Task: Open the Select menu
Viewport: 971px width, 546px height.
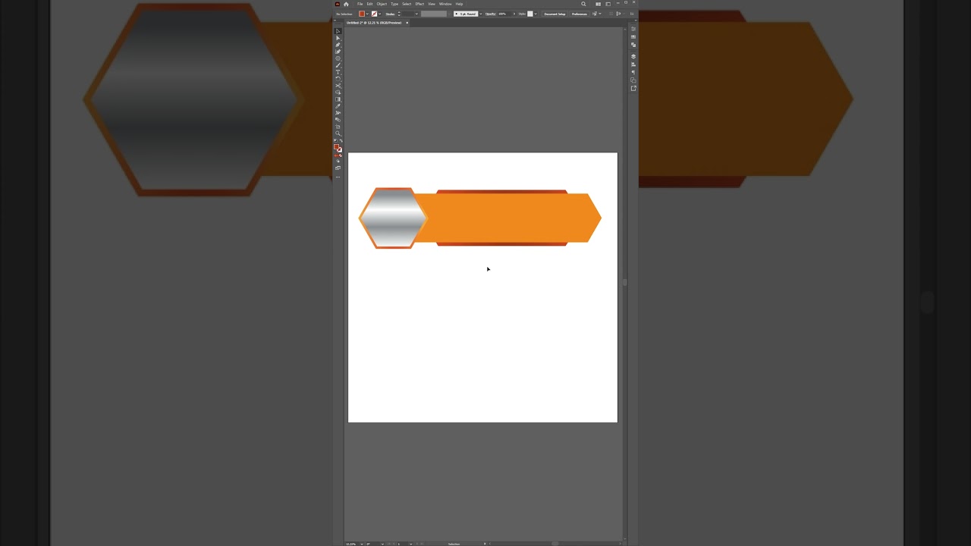Action: [407, 4]
